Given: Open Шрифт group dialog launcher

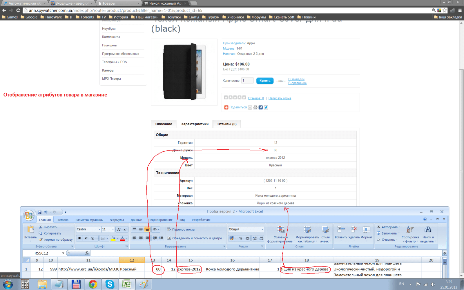Looking at the screenshot, I should click(126, 246).
